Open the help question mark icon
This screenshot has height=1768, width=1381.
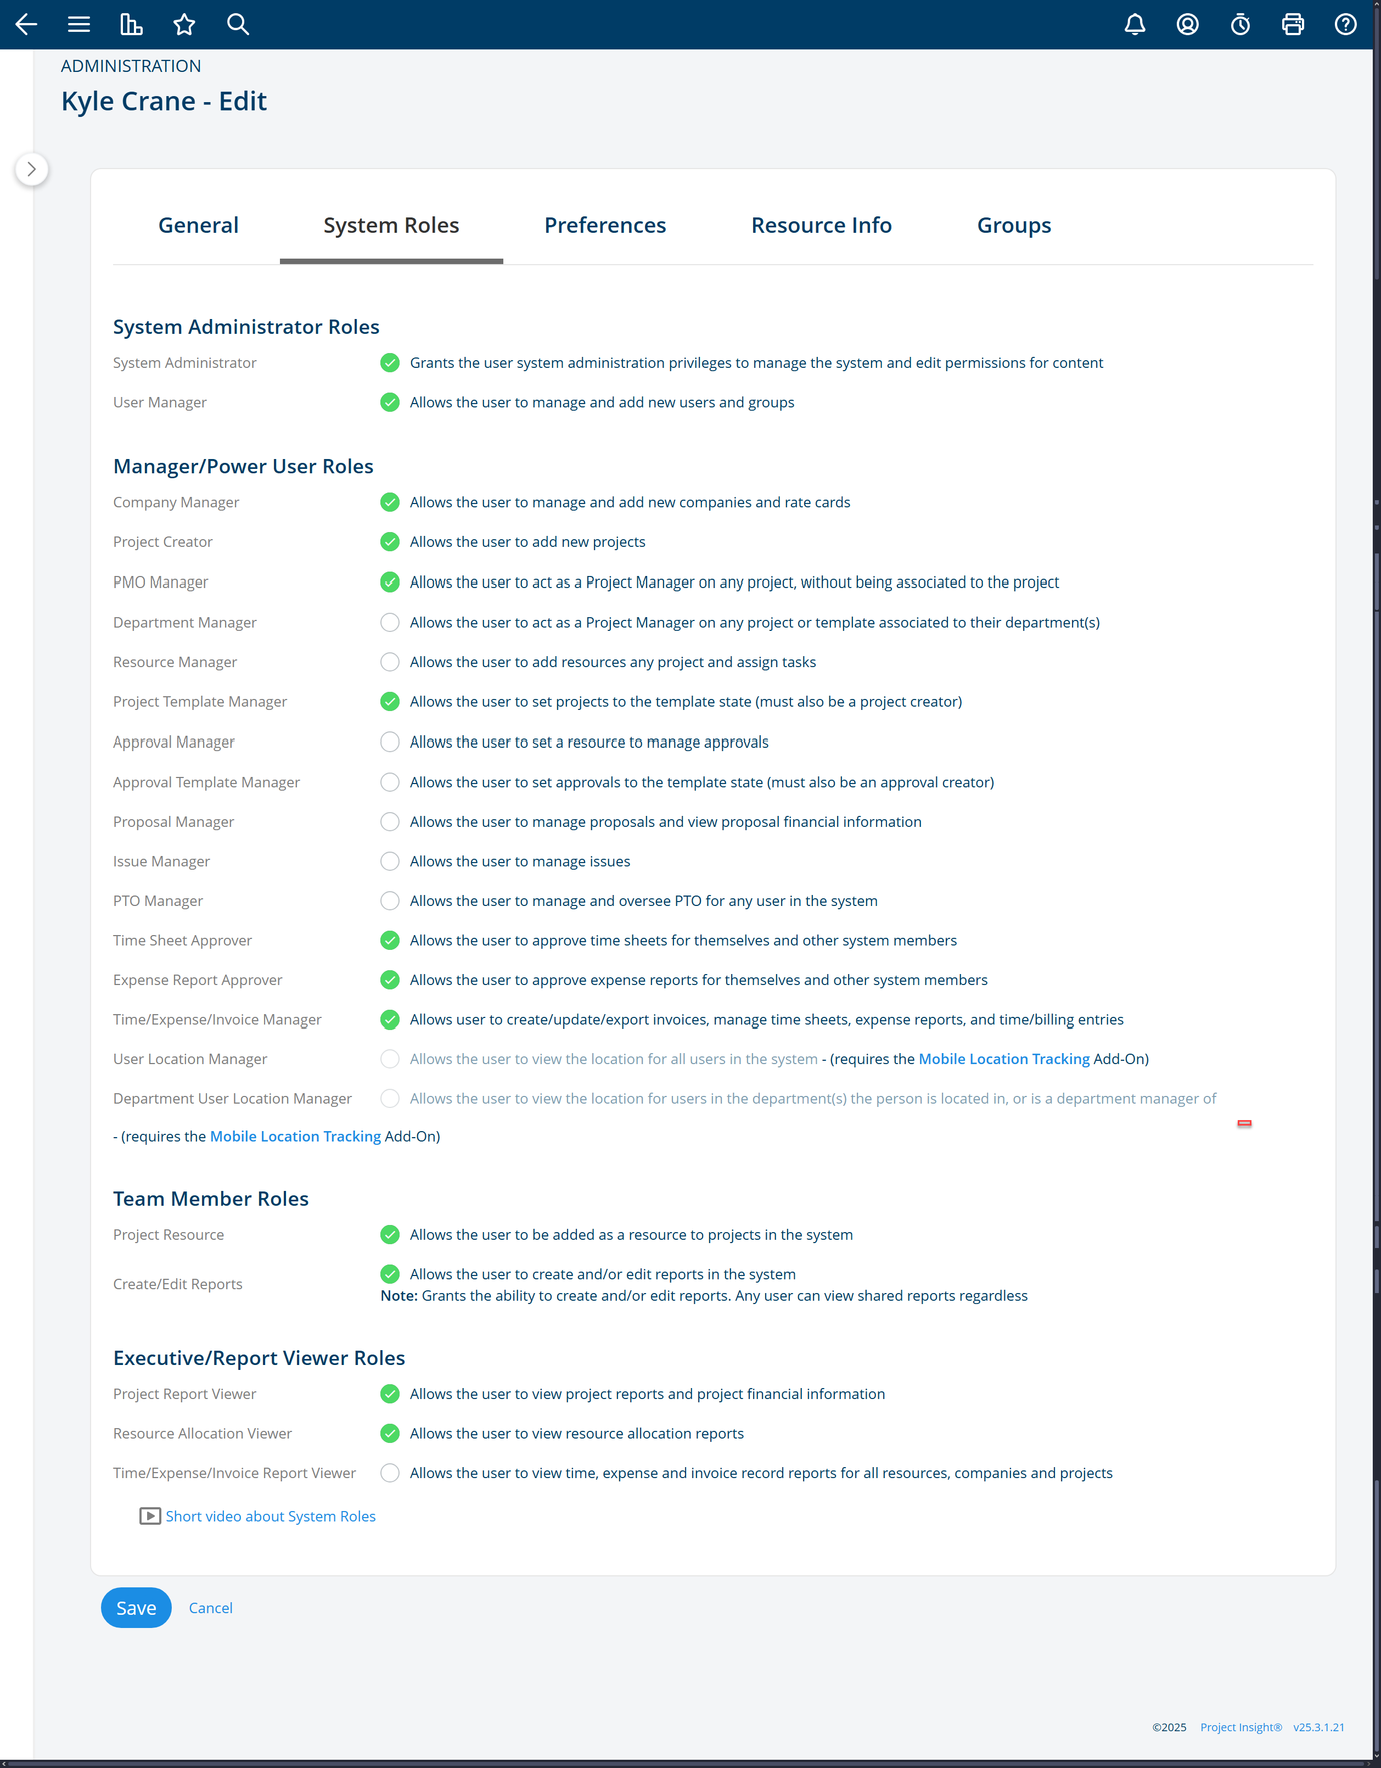[x=1345, y=24]
